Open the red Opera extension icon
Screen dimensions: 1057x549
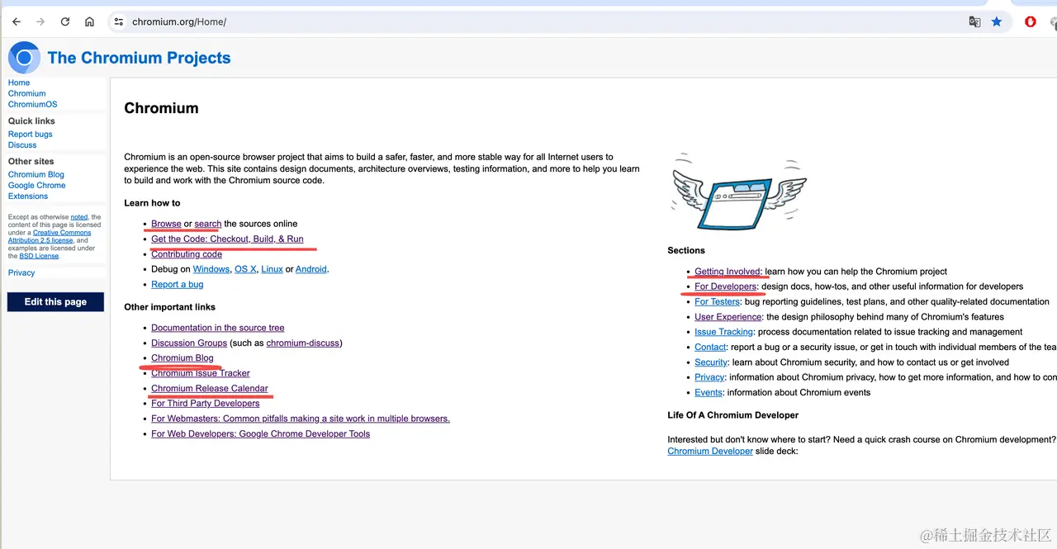1031,21
